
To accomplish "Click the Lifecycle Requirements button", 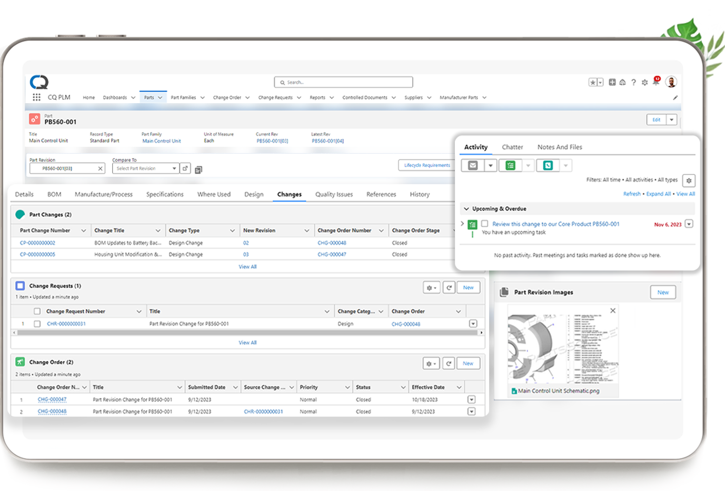I will click(x=426, y=165).
